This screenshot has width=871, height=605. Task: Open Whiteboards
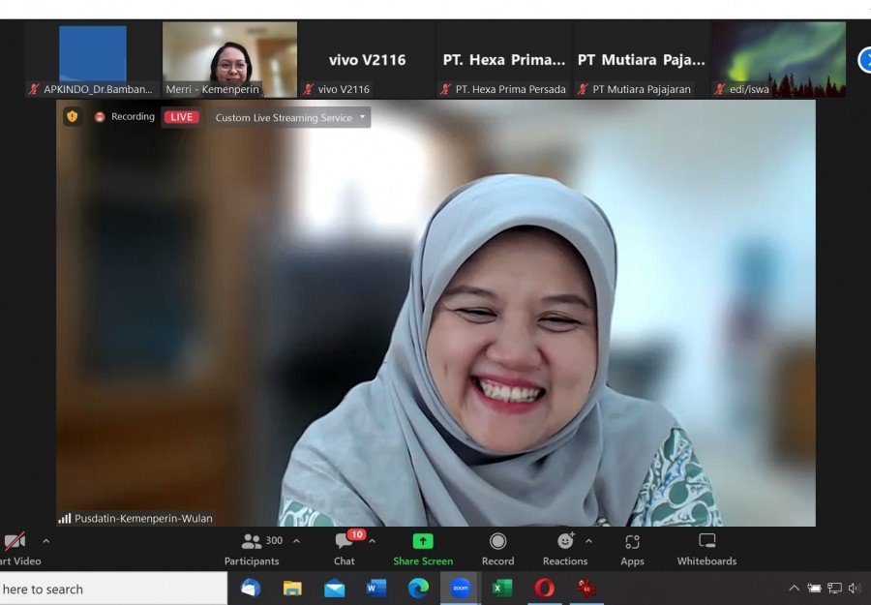point(706,550)
